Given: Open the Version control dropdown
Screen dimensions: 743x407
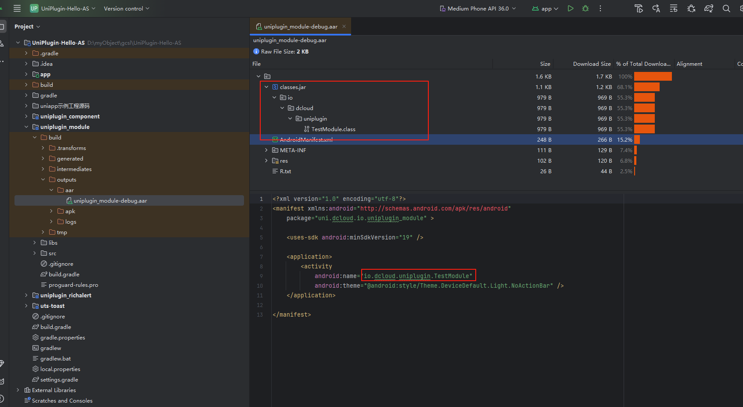Looking at the screenshot, I should pos(126,8).
